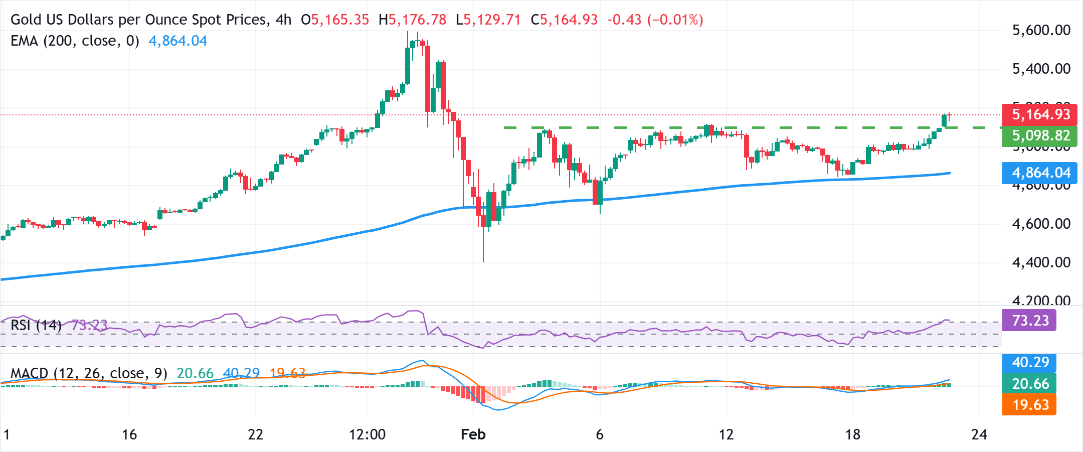Click the 12:00 label on the time axis

[367, 434]
